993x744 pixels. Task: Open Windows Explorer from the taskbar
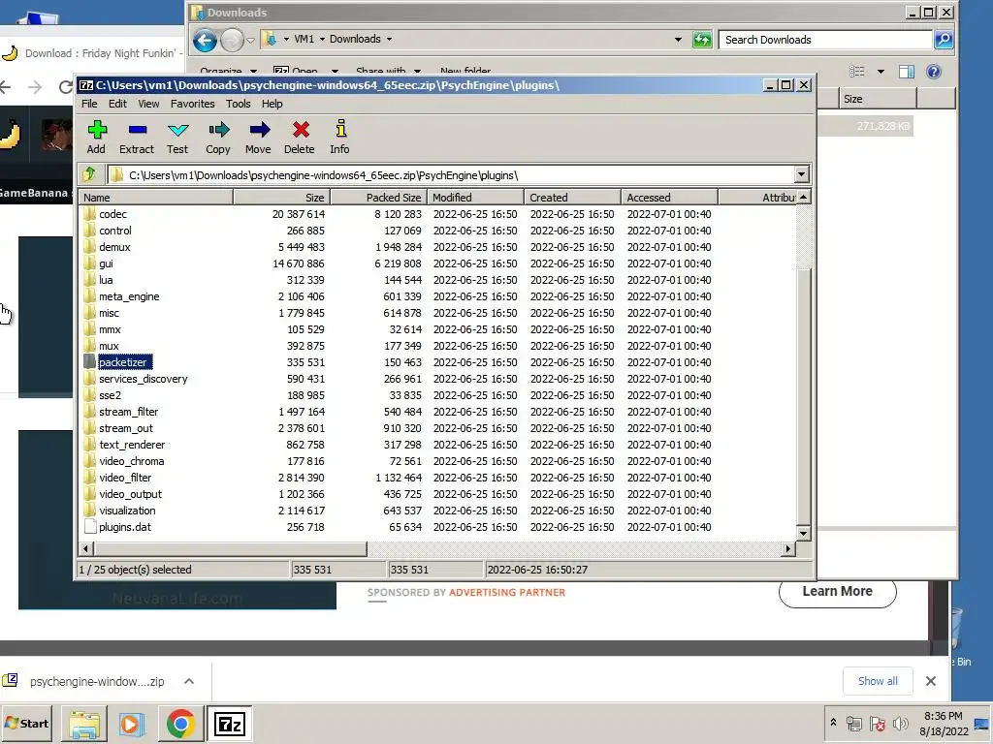(84, 724)
